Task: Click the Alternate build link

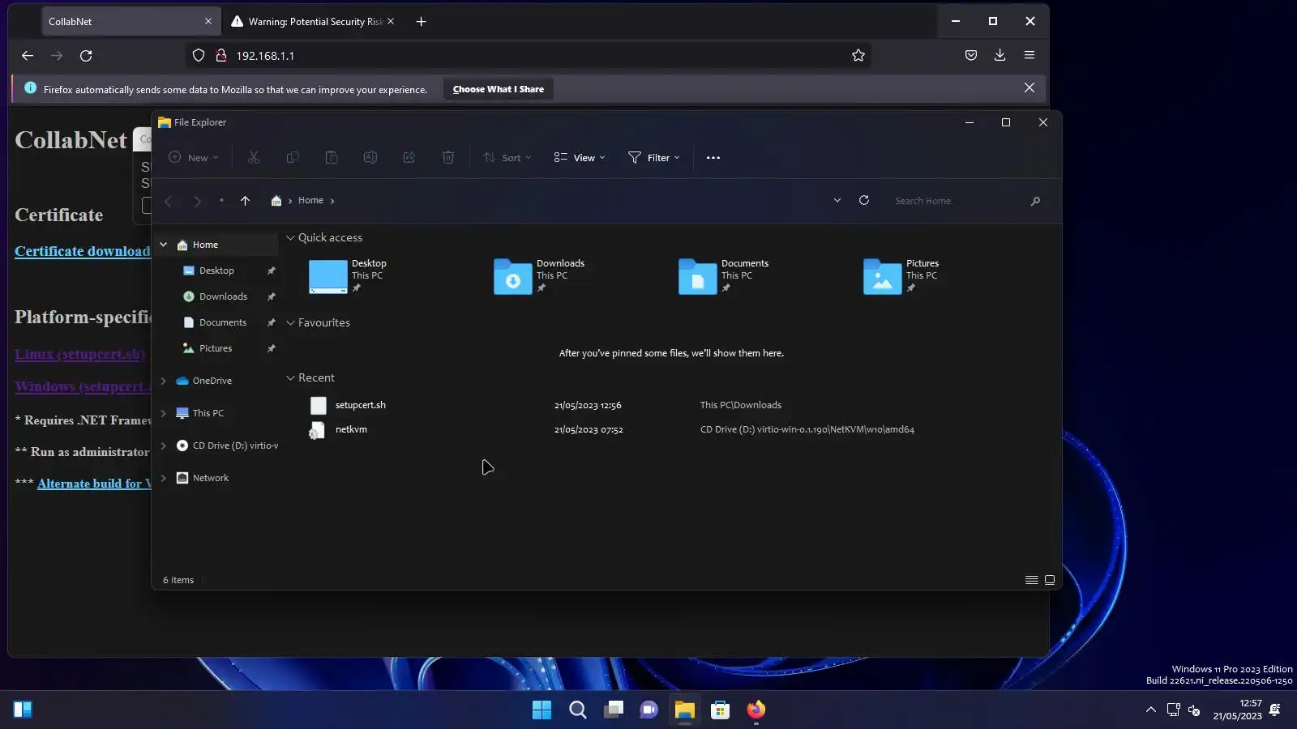Action: (x=94, y=484)
